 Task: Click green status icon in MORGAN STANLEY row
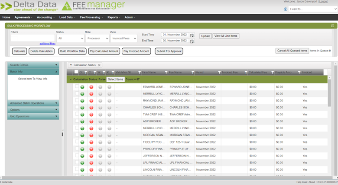coord(82,135)
